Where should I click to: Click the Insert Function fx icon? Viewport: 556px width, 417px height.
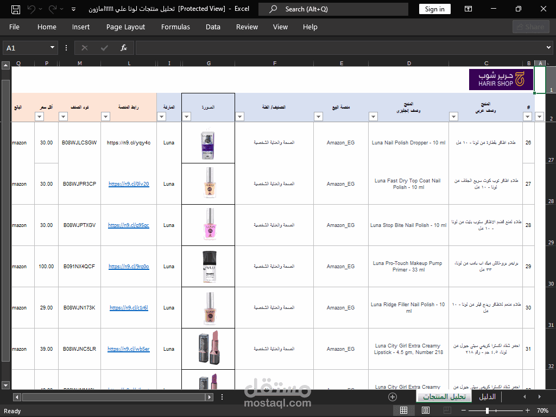coord(124,48)
